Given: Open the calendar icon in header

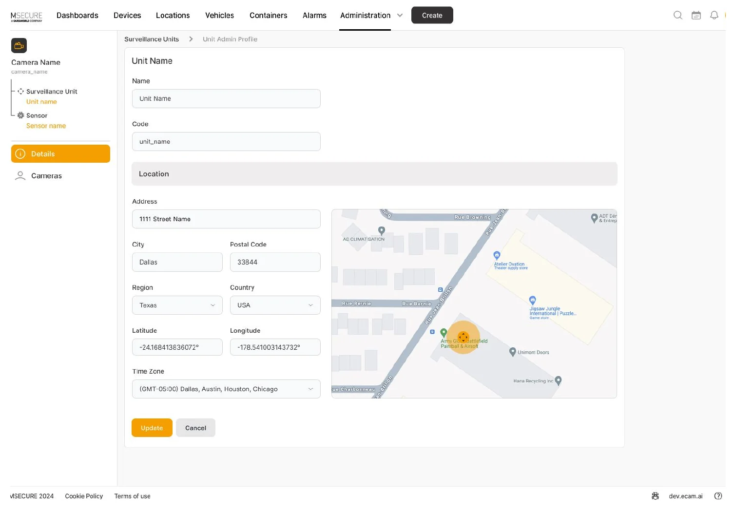Looking at the screenshot, I should [696, 15].
